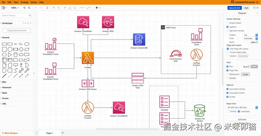Screen dimensions: 261x136
Task: Click the Amazon DynamoDB node on canvas
Action: coord(139,39)
